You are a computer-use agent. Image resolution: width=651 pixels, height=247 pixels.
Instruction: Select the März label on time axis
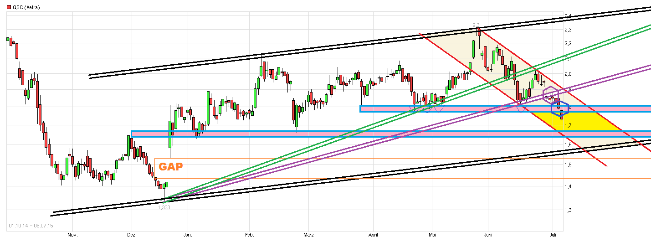(308, 235)
